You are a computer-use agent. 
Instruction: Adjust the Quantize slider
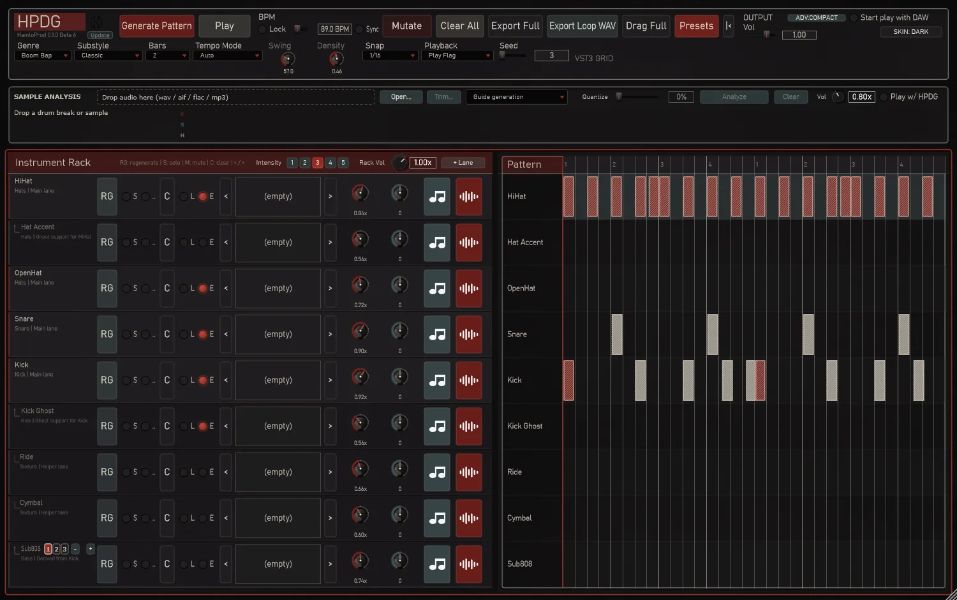point(637,97)
